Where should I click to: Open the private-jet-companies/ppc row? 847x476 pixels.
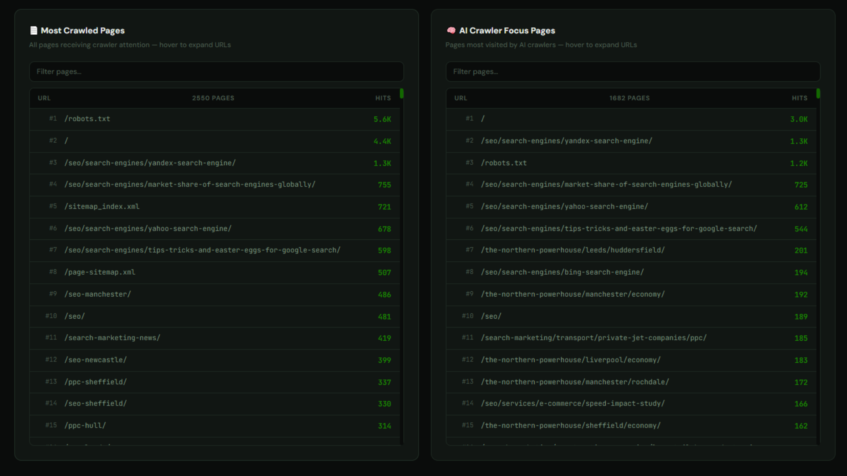(631, 338)
